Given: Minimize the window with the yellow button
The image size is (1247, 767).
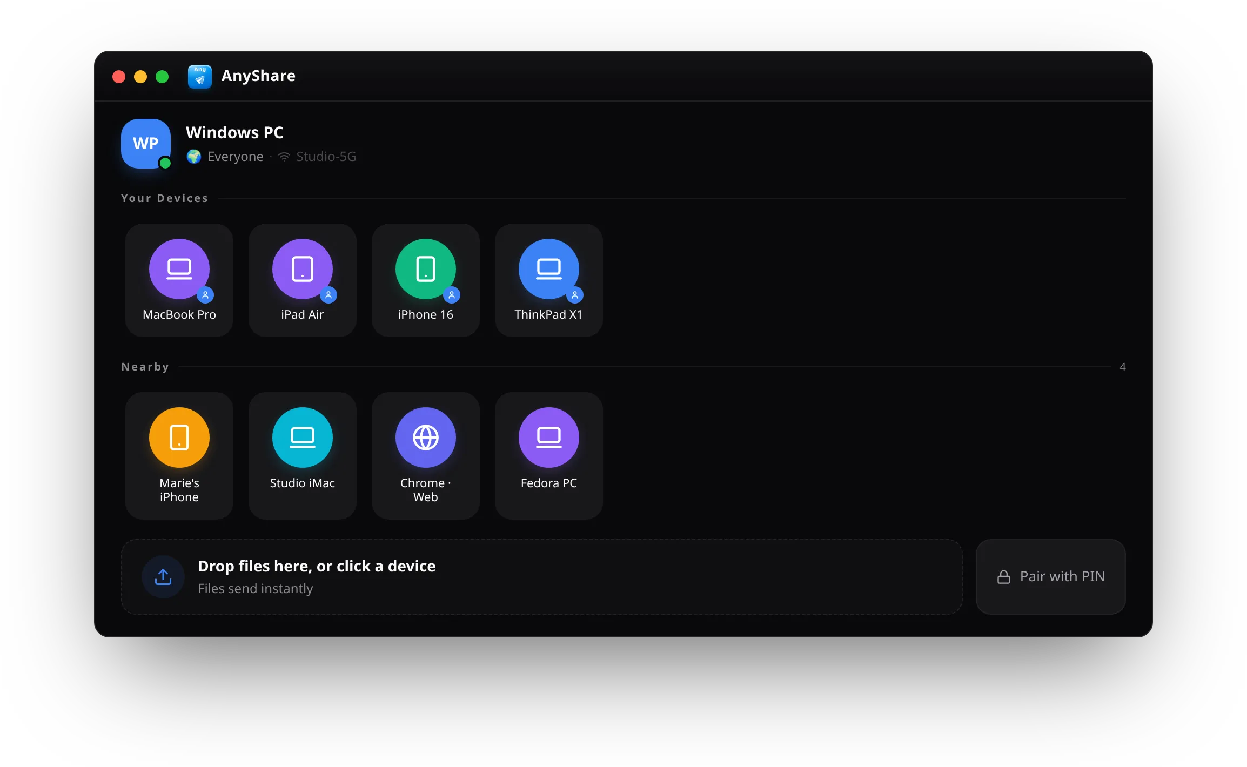Looking at the screenshot, I should (140, 77).
